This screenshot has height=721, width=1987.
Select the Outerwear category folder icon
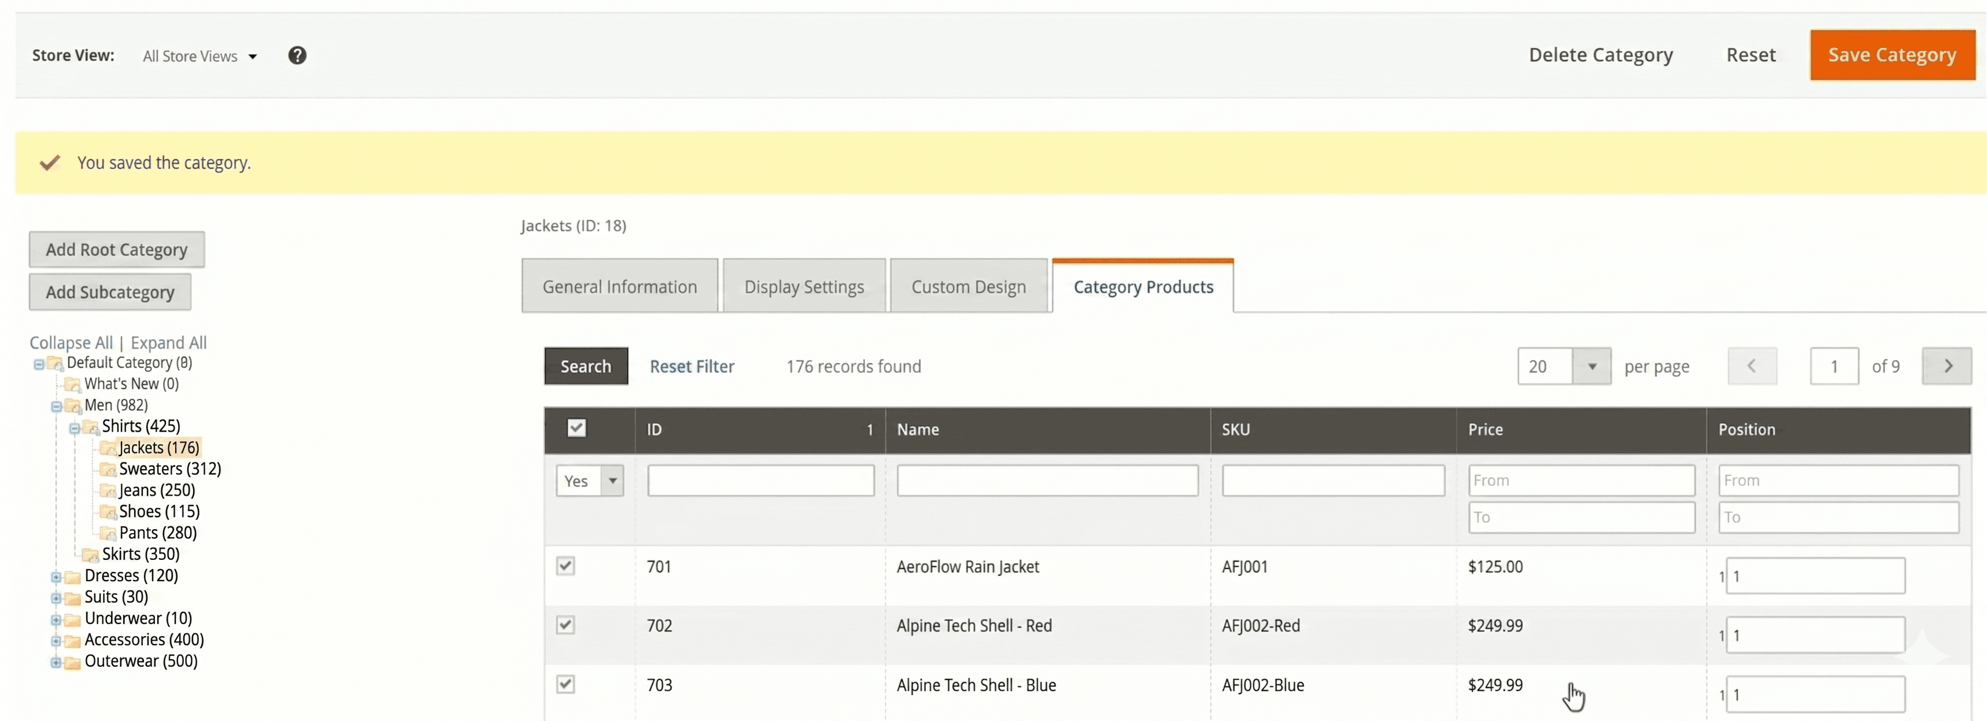click(x=71, y=661)
